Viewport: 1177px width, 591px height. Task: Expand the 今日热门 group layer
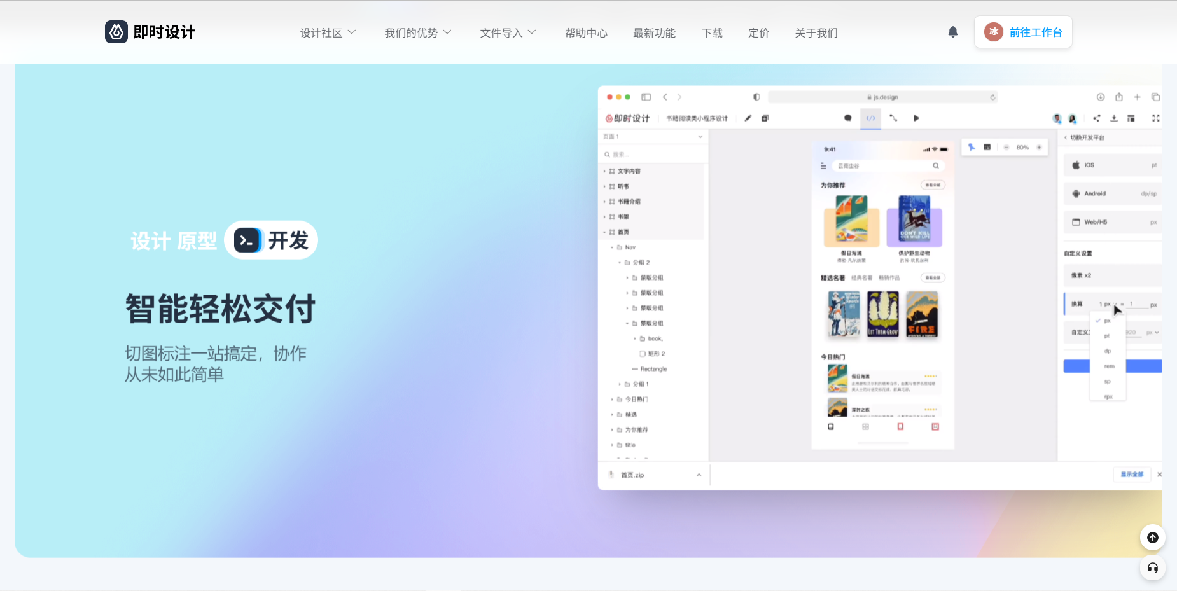(x=612, y=400)
